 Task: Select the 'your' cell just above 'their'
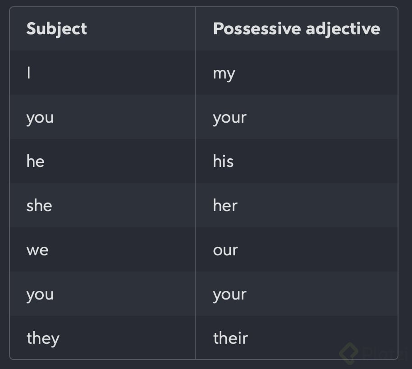coord(230,294)
